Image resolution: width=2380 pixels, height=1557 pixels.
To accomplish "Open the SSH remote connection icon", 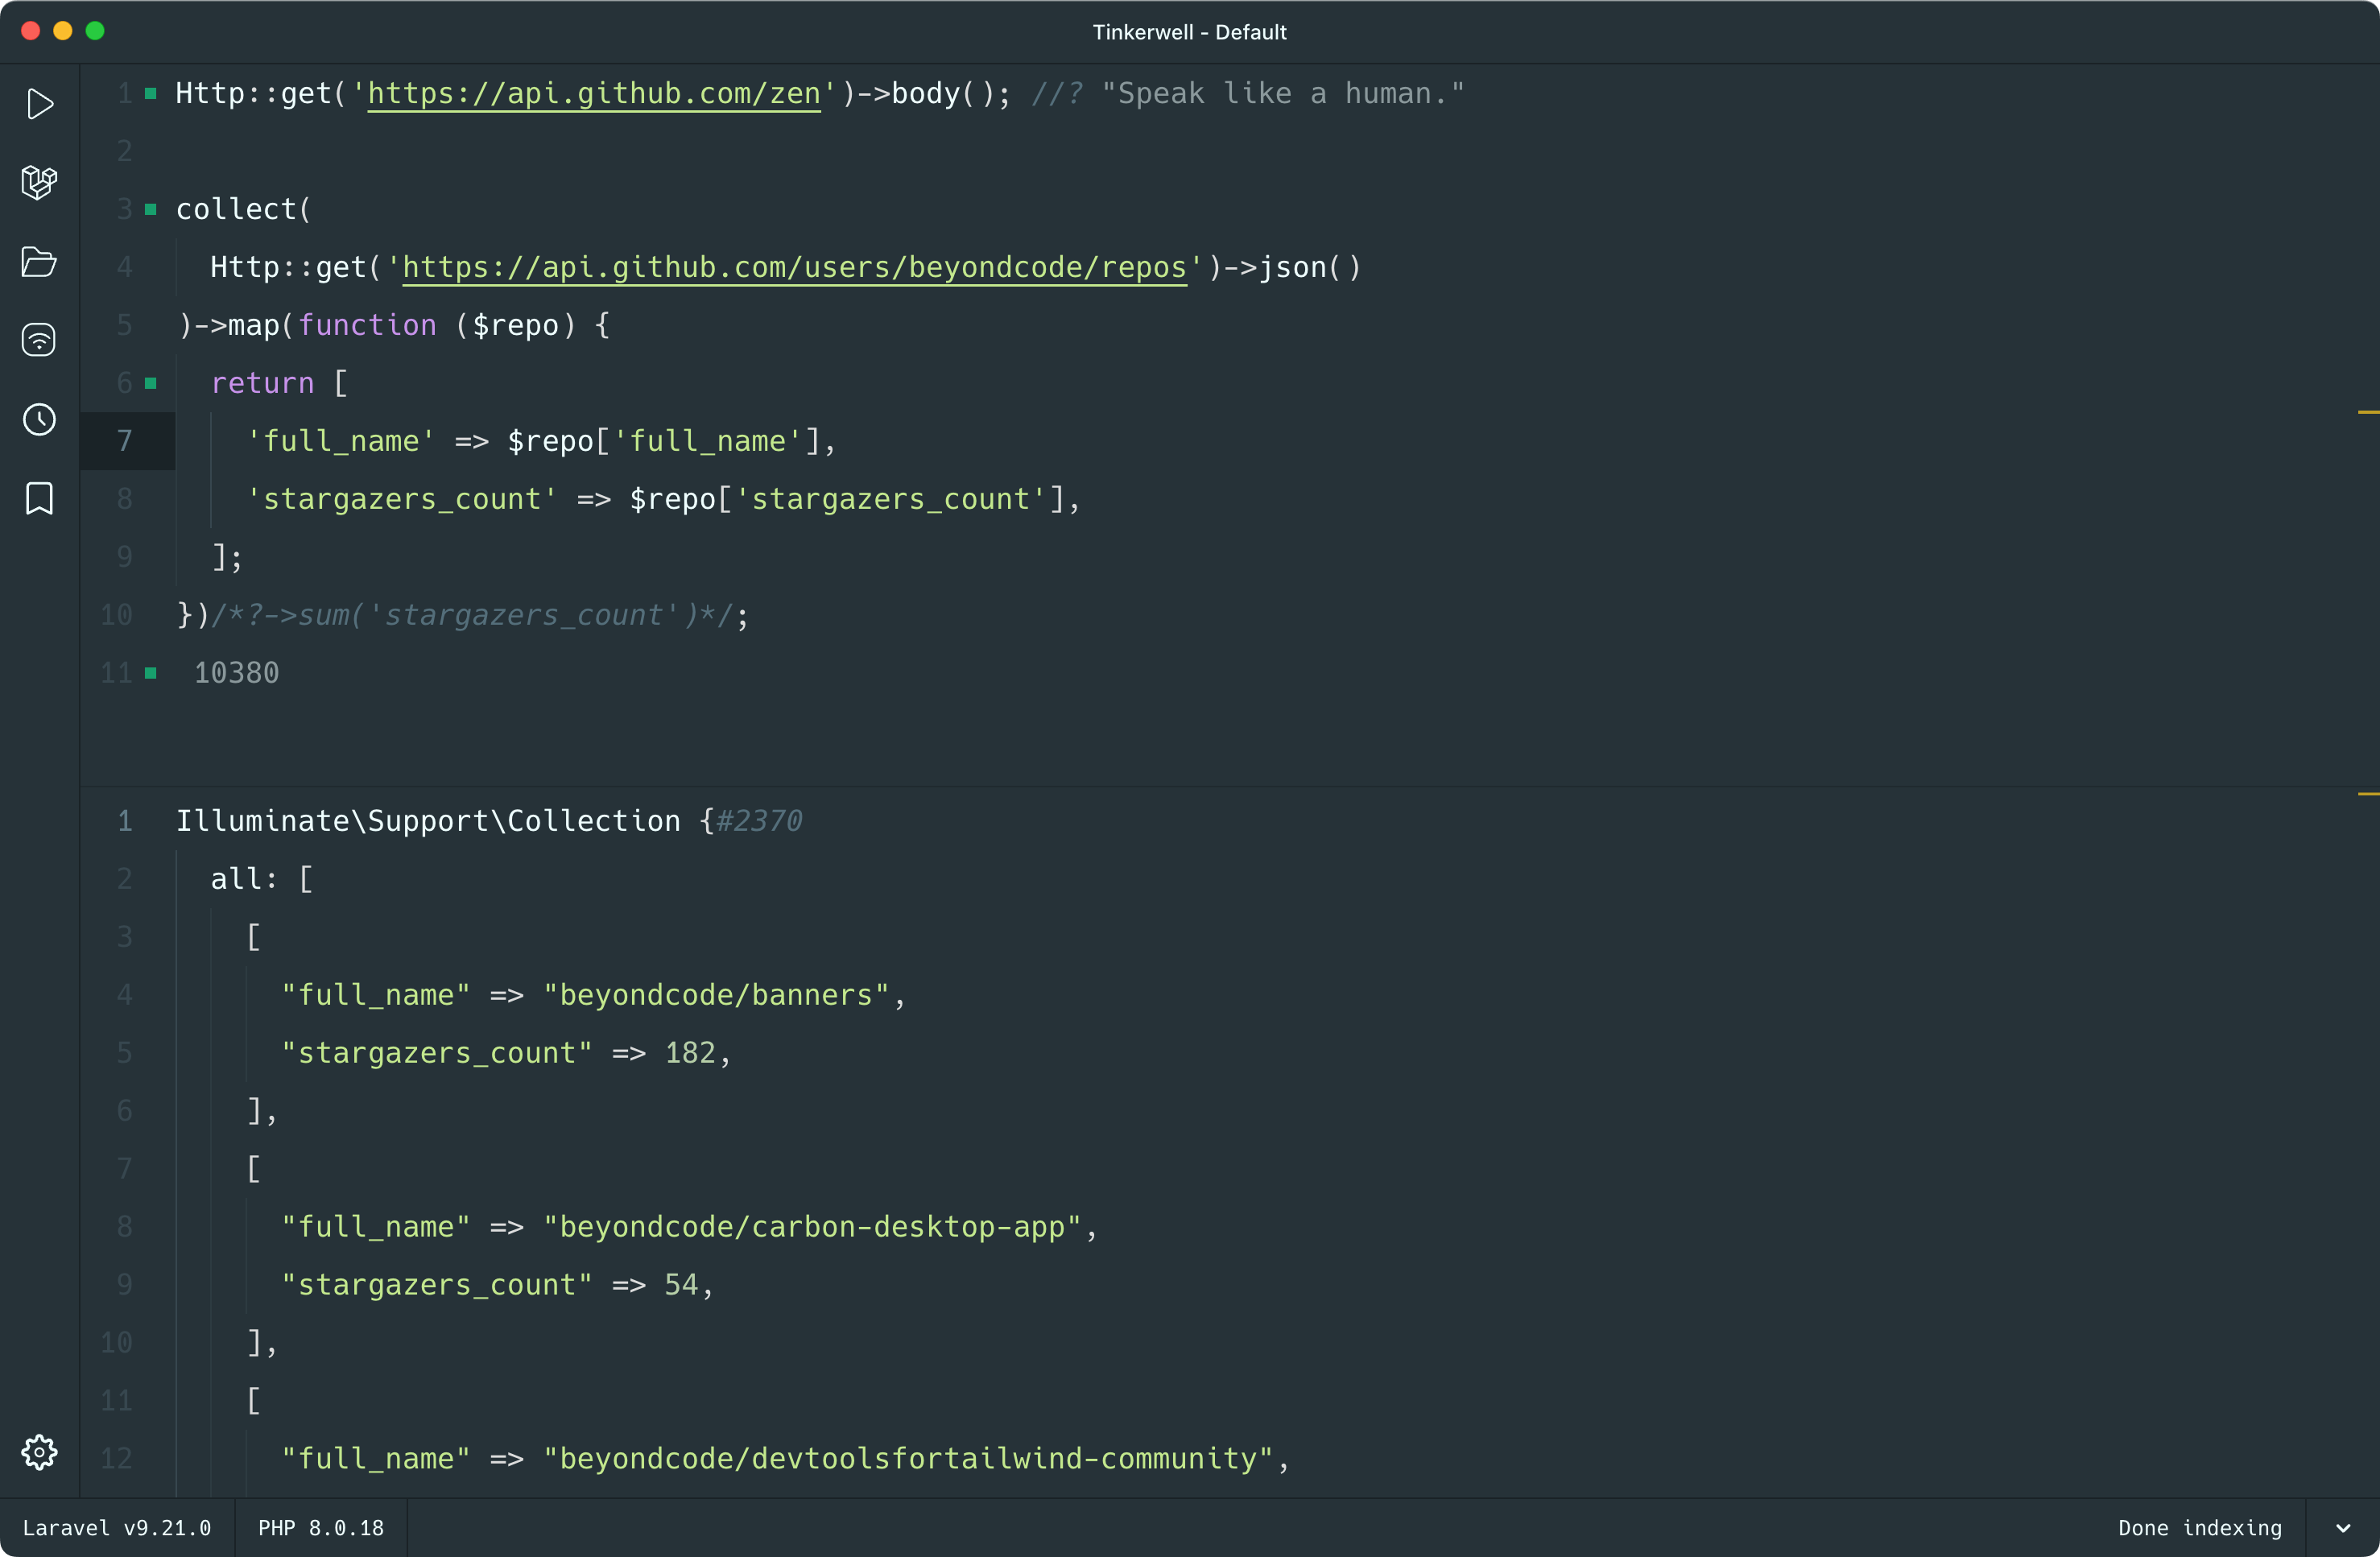I will click(x=39, y=340).
